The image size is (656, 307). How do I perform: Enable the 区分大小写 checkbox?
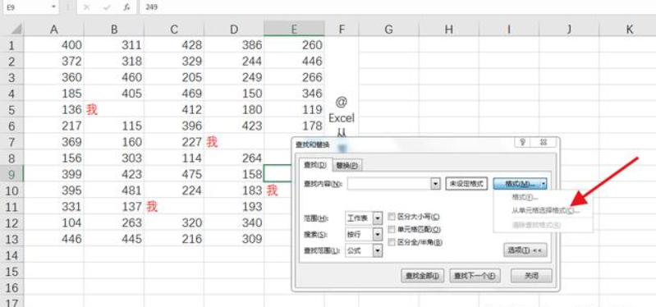[392, 216]
